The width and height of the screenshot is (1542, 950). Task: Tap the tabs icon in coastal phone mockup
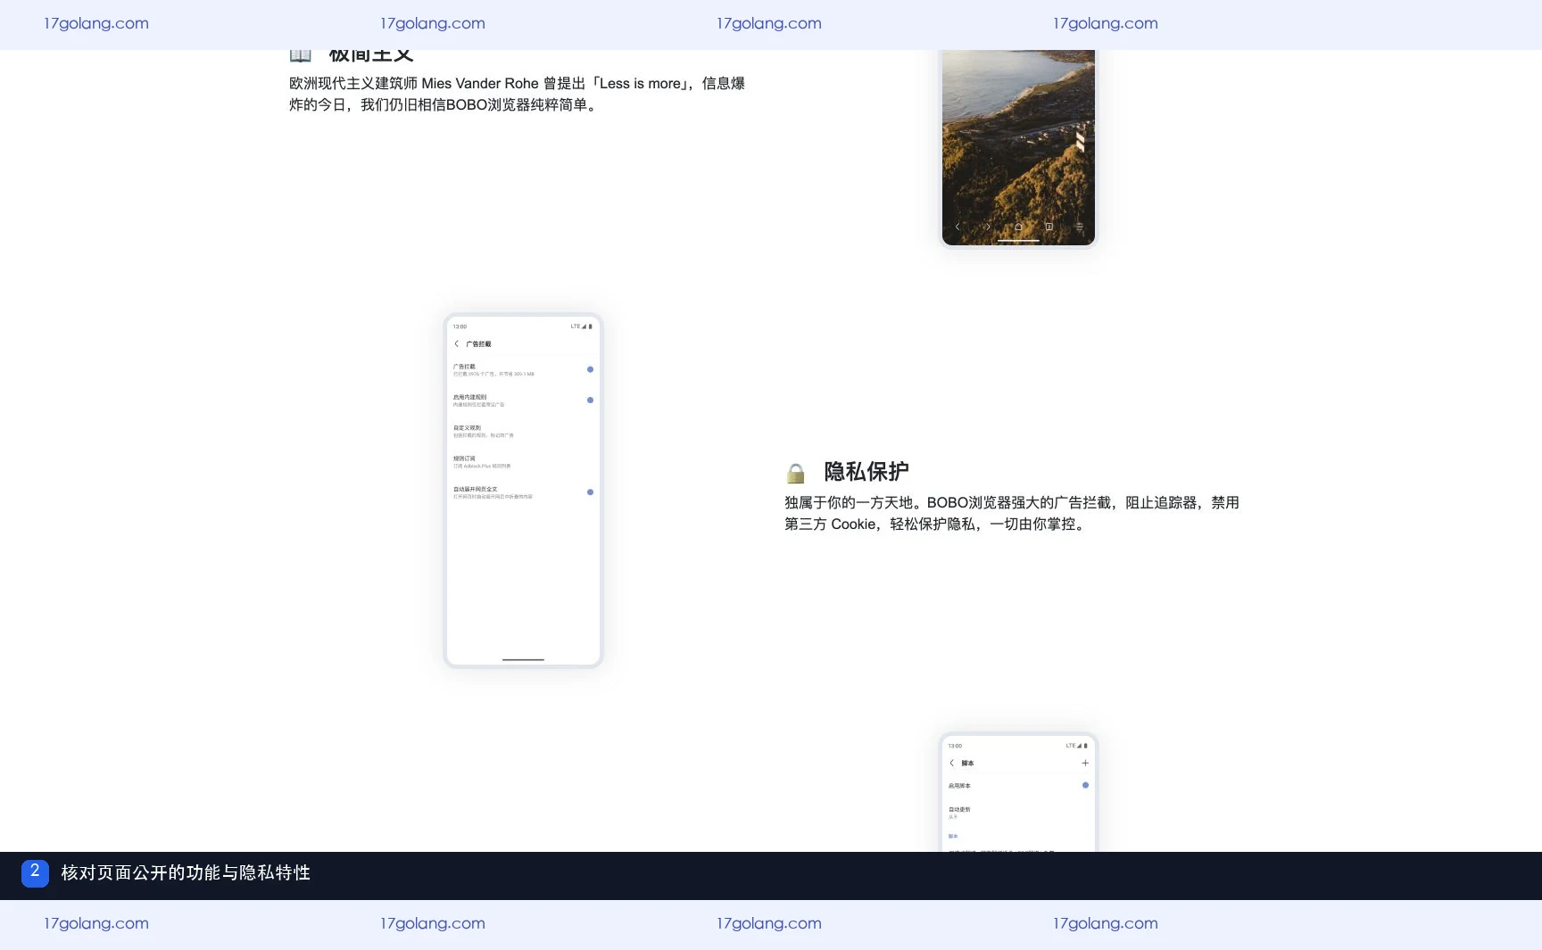(x=1049, y=227)
